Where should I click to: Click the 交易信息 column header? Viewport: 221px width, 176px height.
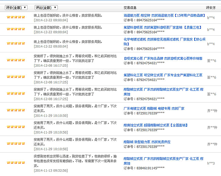pyautogui.click(x=130, y=8)
